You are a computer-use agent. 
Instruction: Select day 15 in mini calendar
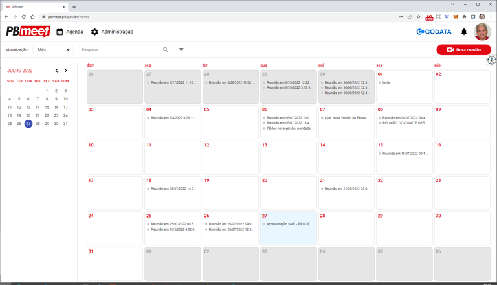[x=47, y=108]
